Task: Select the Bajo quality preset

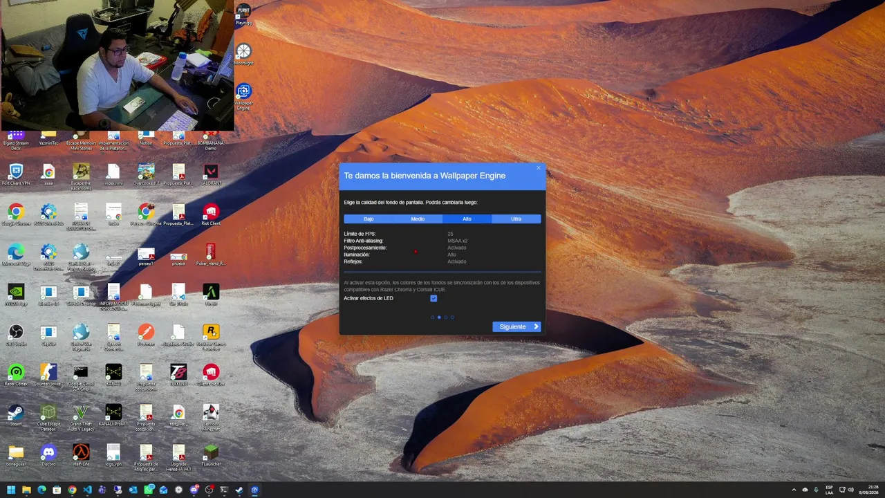Action: pos(369,219)
